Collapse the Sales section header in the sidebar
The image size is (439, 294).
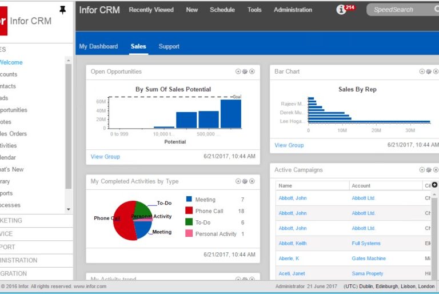[37, 50]
